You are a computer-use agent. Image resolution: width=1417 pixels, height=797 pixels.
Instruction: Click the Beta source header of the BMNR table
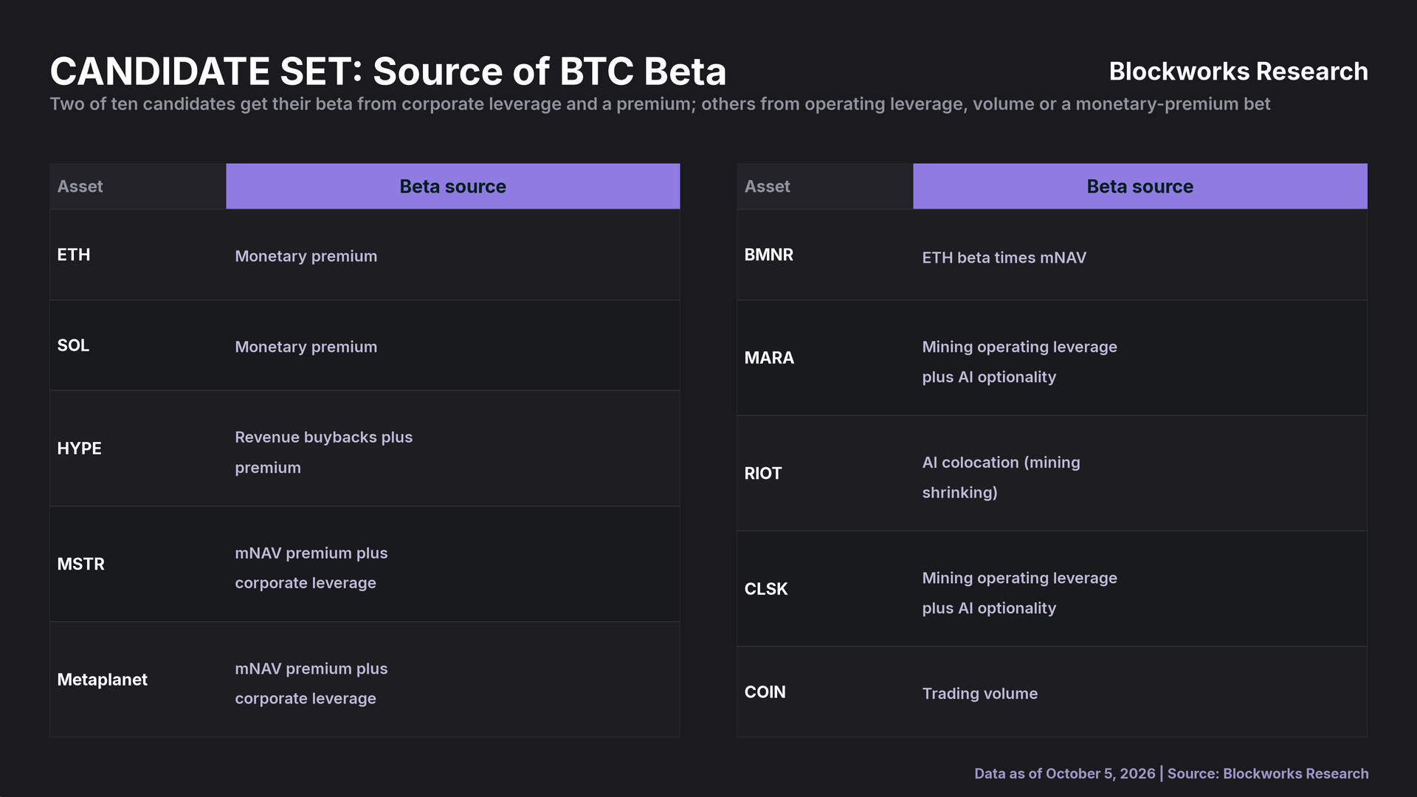tap(1140, 187)
